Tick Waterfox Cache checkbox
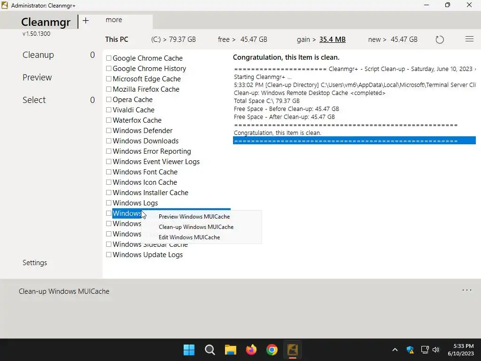The width and height of the screenshot is (481, 361). (x=109, y=120)
